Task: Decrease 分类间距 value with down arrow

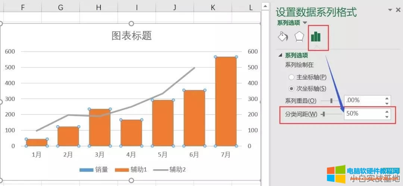Action: 387,117
